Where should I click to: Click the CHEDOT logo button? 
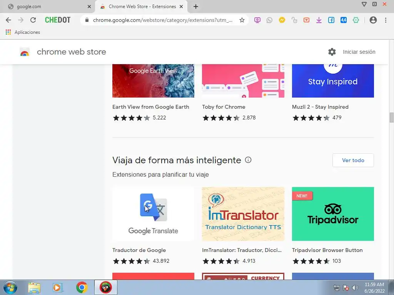(x=58, y=20)
